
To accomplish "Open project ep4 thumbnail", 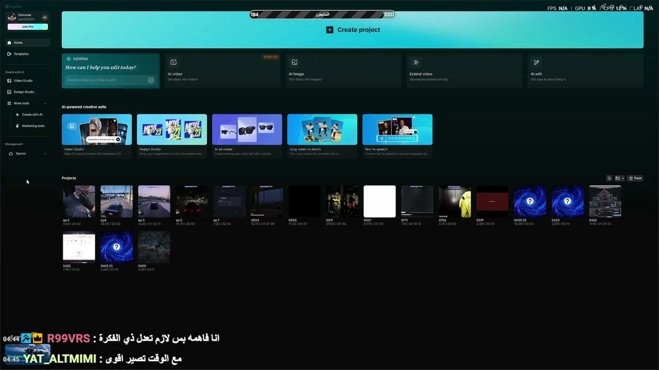I will pyautogui.click(x=116, y=201).
